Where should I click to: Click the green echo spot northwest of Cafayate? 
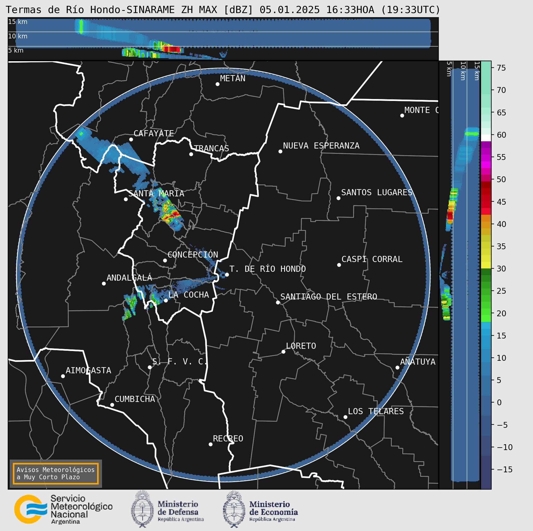(x=81, y=134)
